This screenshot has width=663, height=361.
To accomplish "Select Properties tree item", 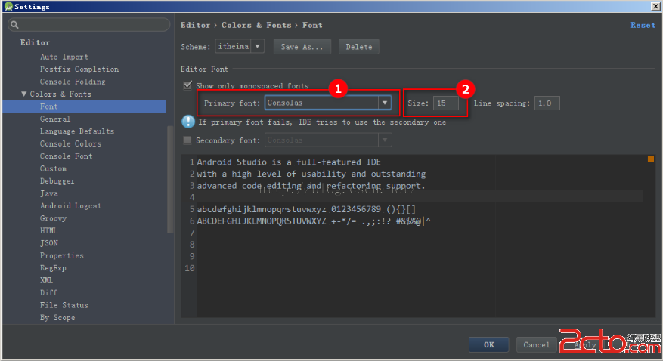I will click(62, 255).
